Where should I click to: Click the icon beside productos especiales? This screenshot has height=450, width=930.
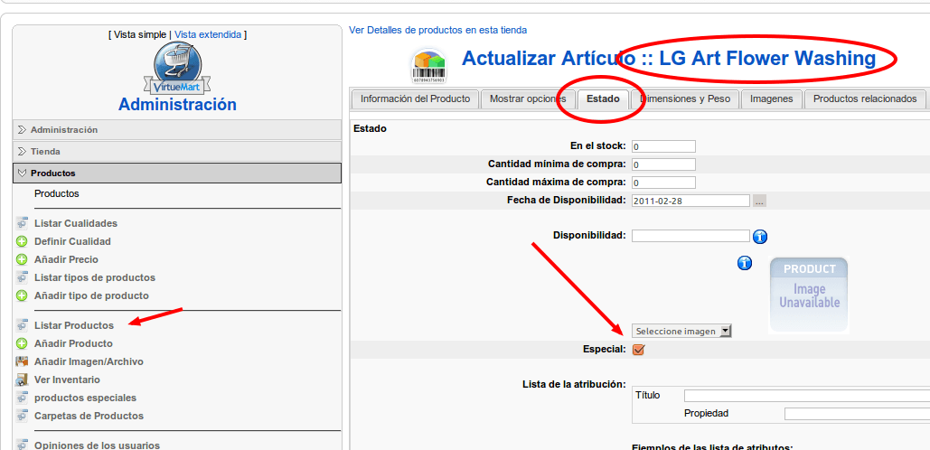pyautogui.click(x=22, y=398)
